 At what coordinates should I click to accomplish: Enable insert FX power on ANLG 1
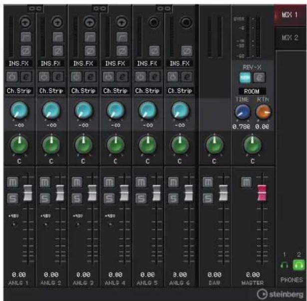[12, 77]
